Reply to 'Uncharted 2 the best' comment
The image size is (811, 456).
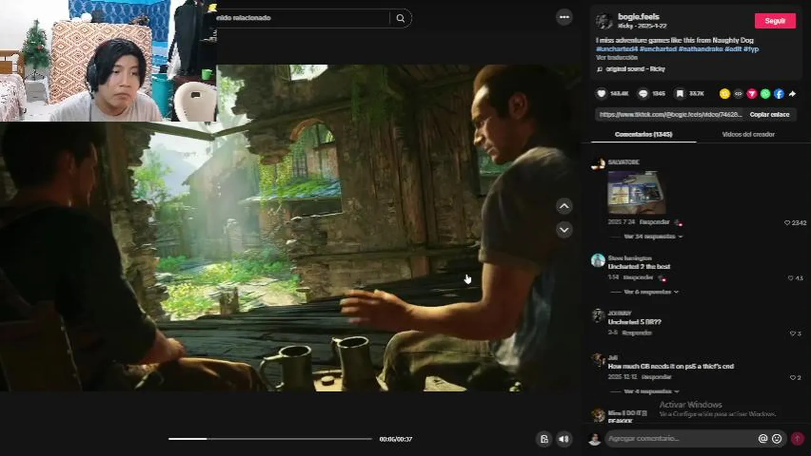[x=638, y=278]
